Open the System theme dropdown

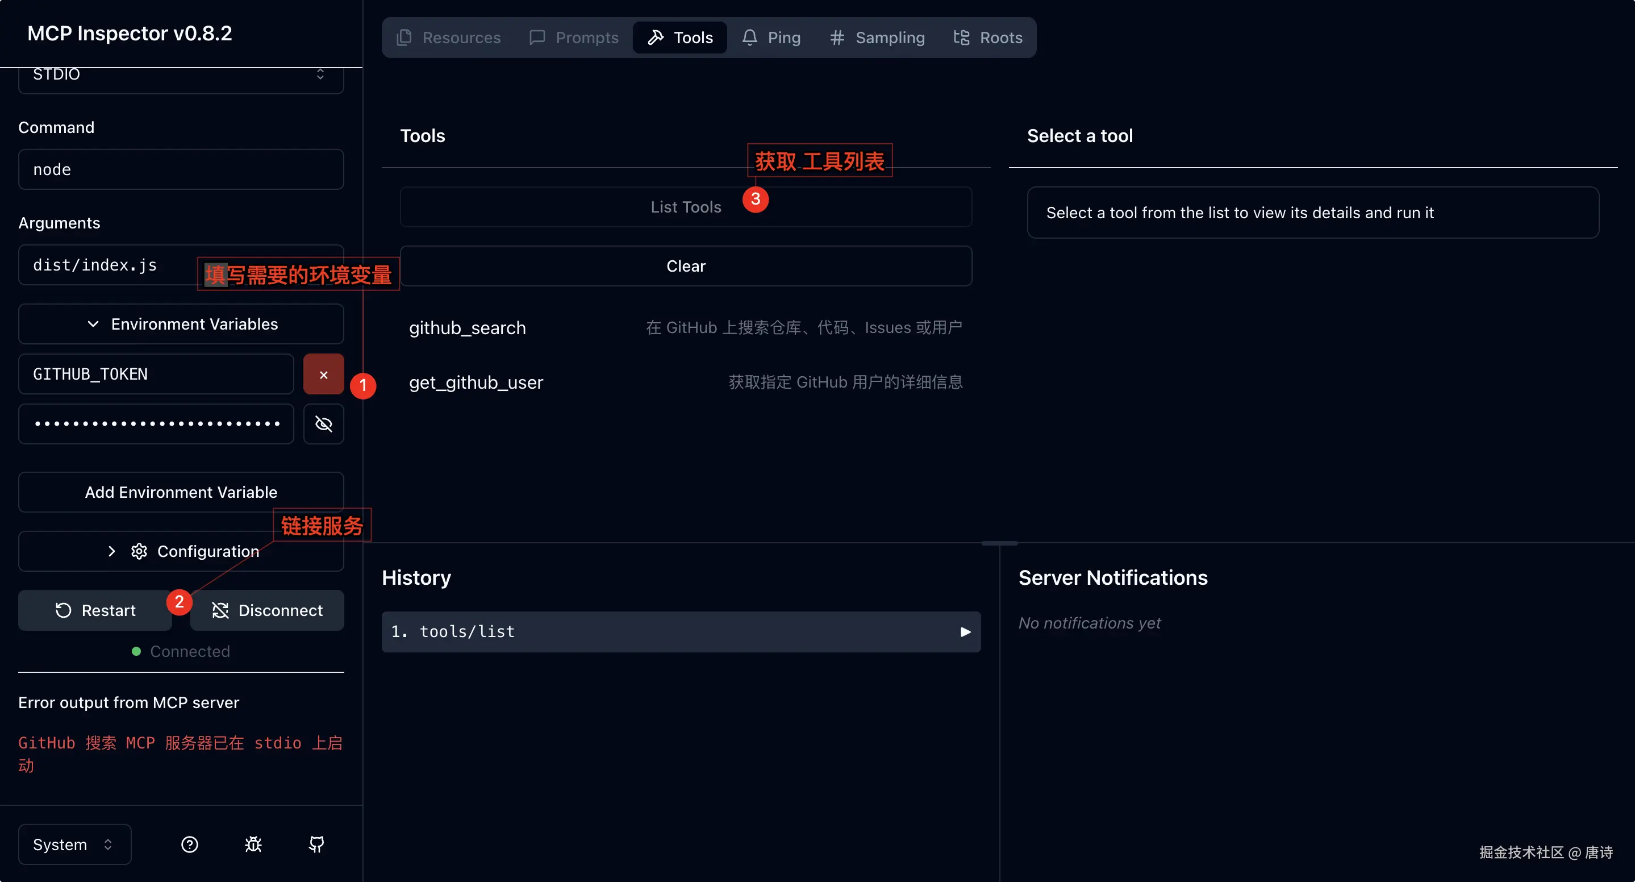tap(74, 844)
